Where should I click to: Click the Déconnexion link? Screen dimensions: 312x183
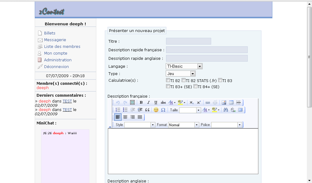[56, 67]
